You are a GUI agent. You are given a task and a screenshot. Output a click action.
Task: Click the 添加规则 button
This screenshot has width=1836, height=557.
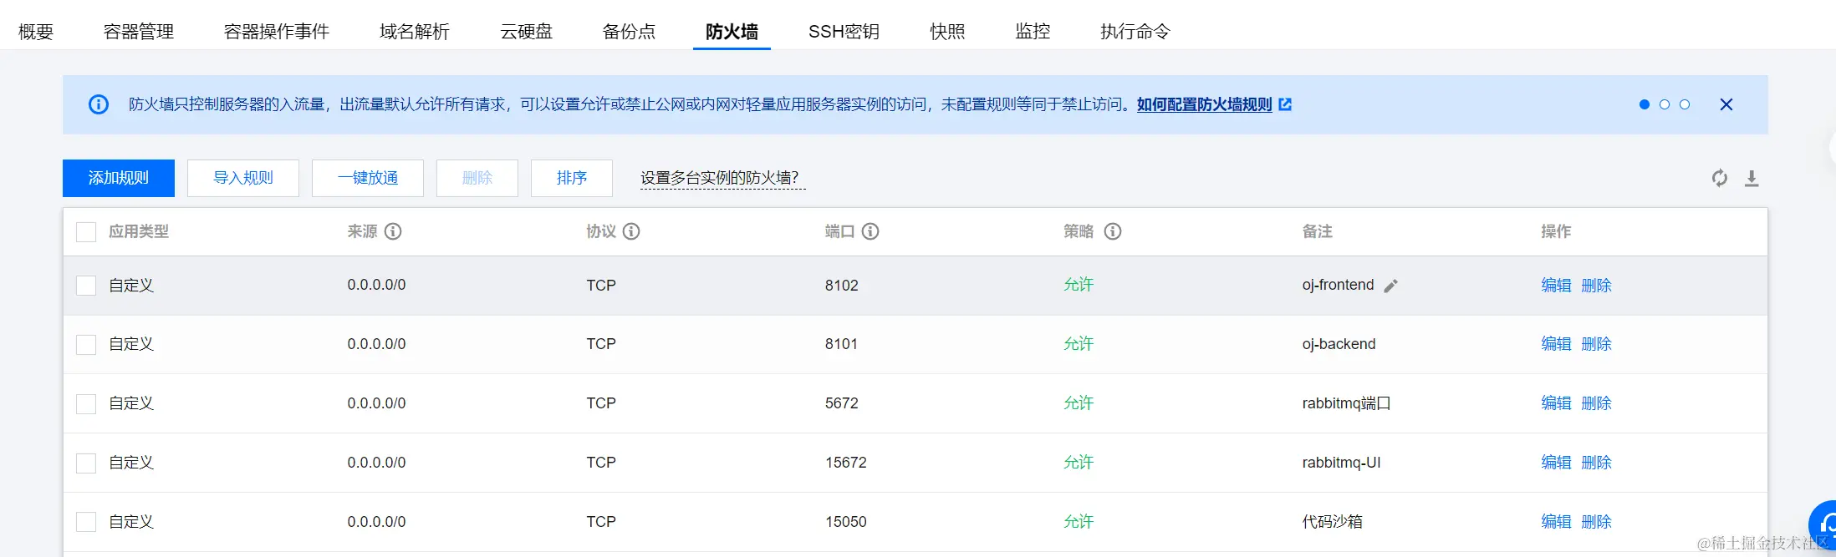point(119,178)
